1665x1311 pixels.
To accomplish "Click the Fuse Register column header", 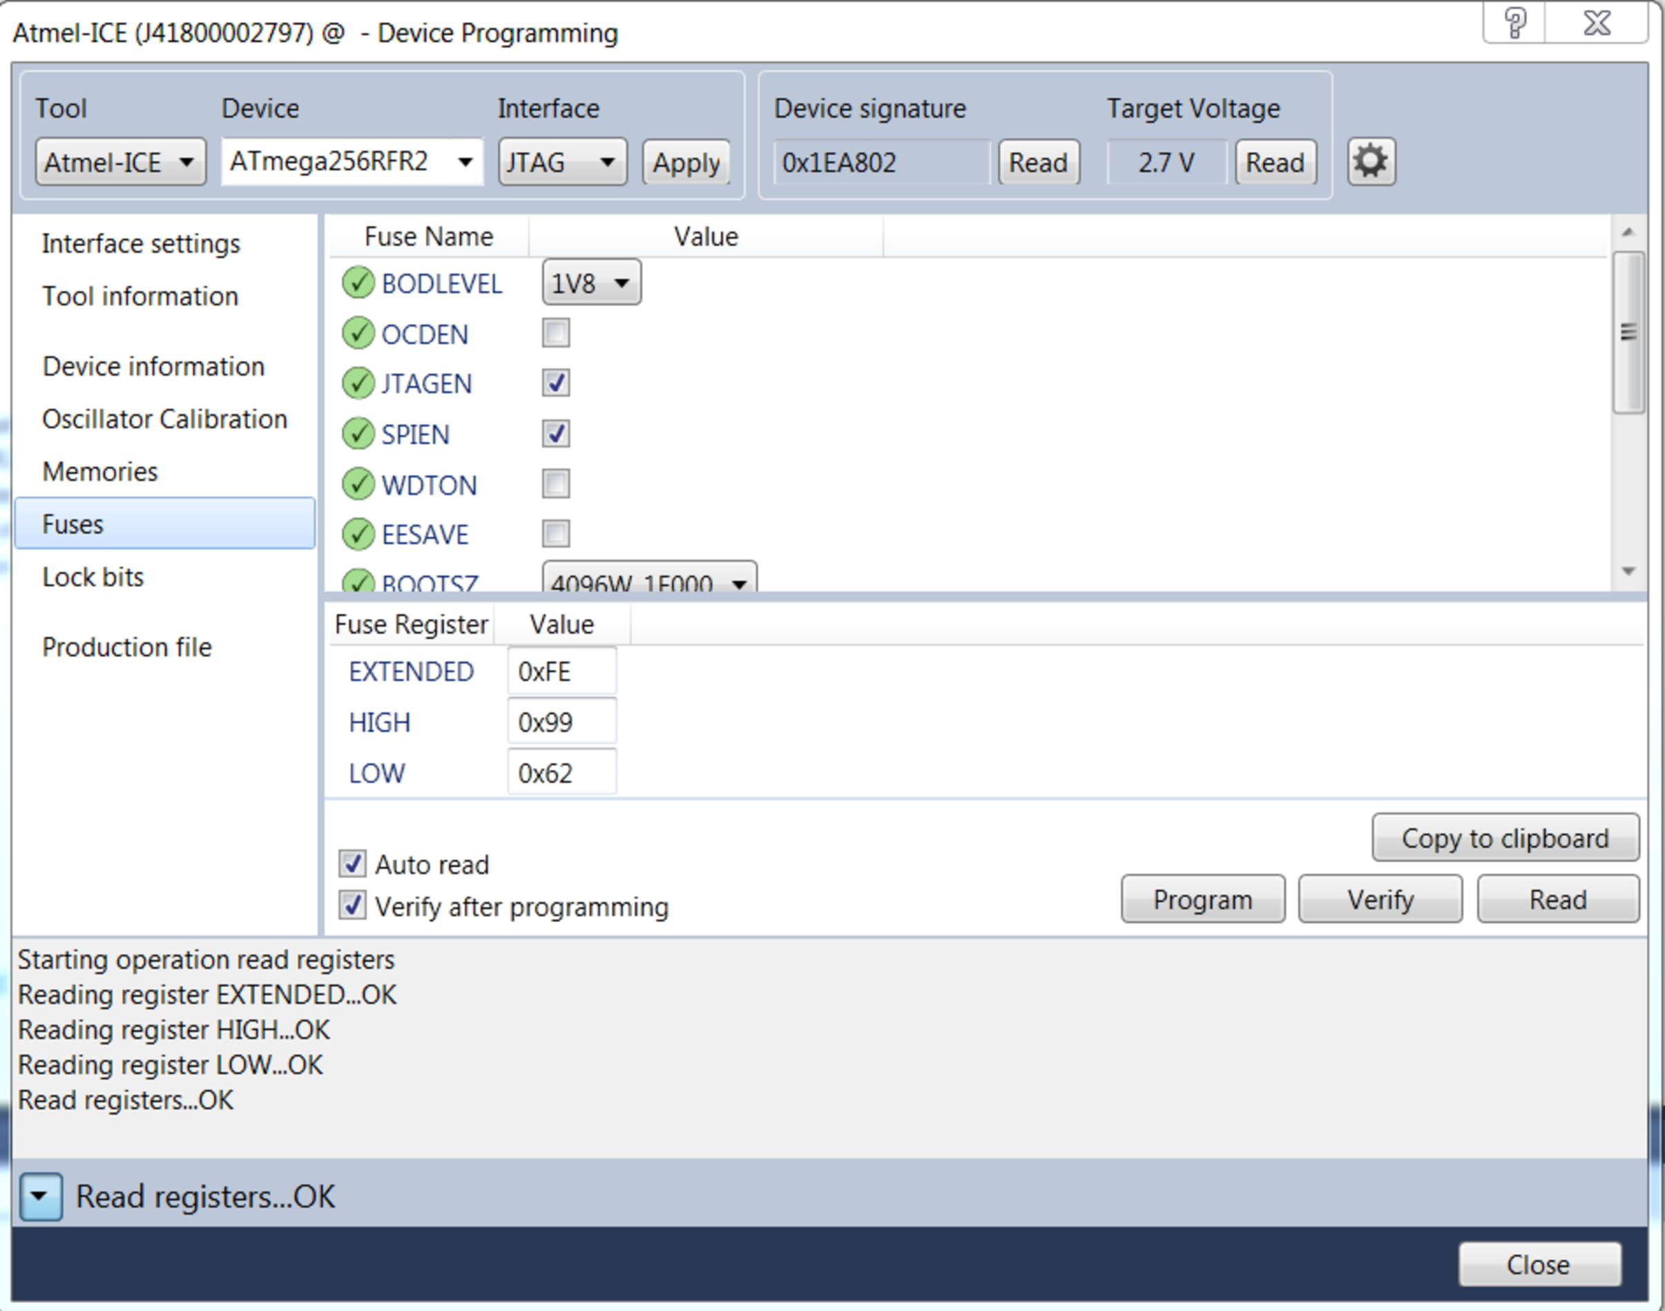I will click(x=412, y=625).
